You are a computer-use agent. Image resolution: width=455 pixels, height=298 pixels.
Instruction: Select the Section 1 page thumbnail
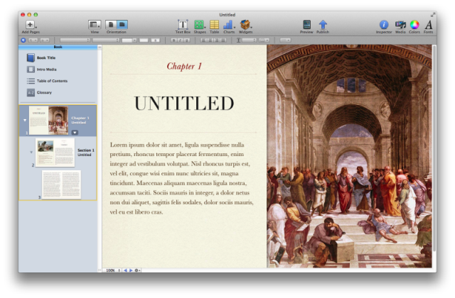pos(55,152)
